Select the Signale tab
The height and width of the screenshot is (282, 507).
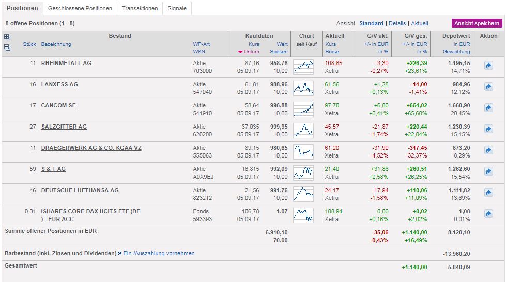click(x=177, y=8)
